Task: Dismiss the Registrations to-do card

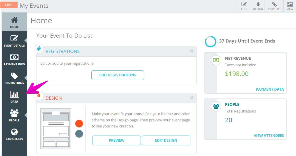Action: (x=192, y=51)
